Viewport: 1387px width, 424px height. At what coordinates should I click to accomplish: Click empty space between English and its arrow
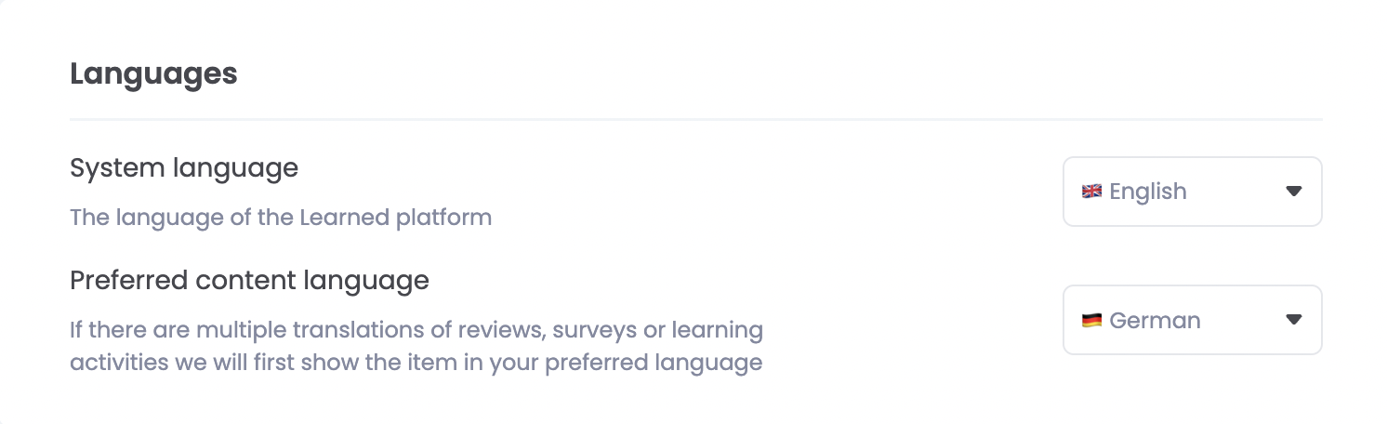pyautogui.click(x=1236, y=192)
